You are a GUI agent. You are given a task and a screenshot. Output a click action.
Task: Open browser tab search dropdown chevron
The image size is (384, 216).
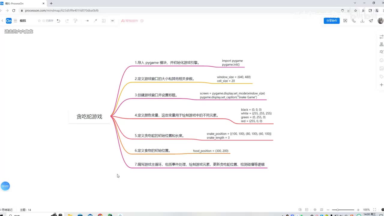(x=355, y=3)
